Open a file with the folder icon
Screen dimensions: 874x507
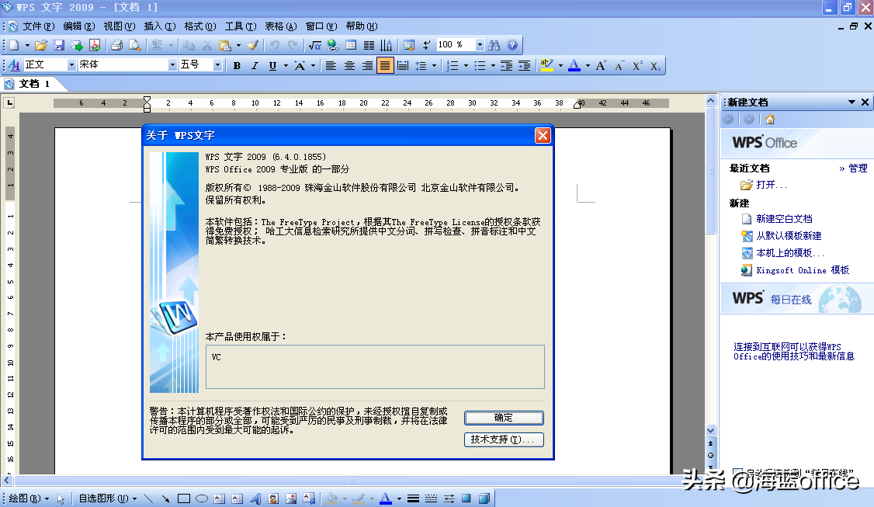tap(40, 45)
